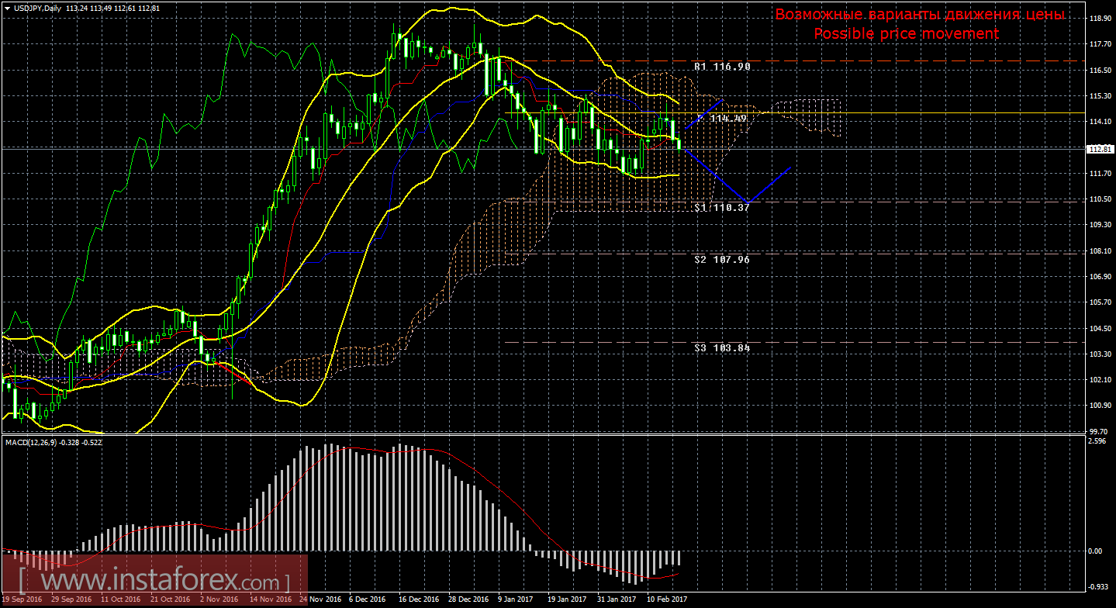The height and width of the screenshot is (608, 1116).
Task: Click the Russian title text line
Action: 920,15
